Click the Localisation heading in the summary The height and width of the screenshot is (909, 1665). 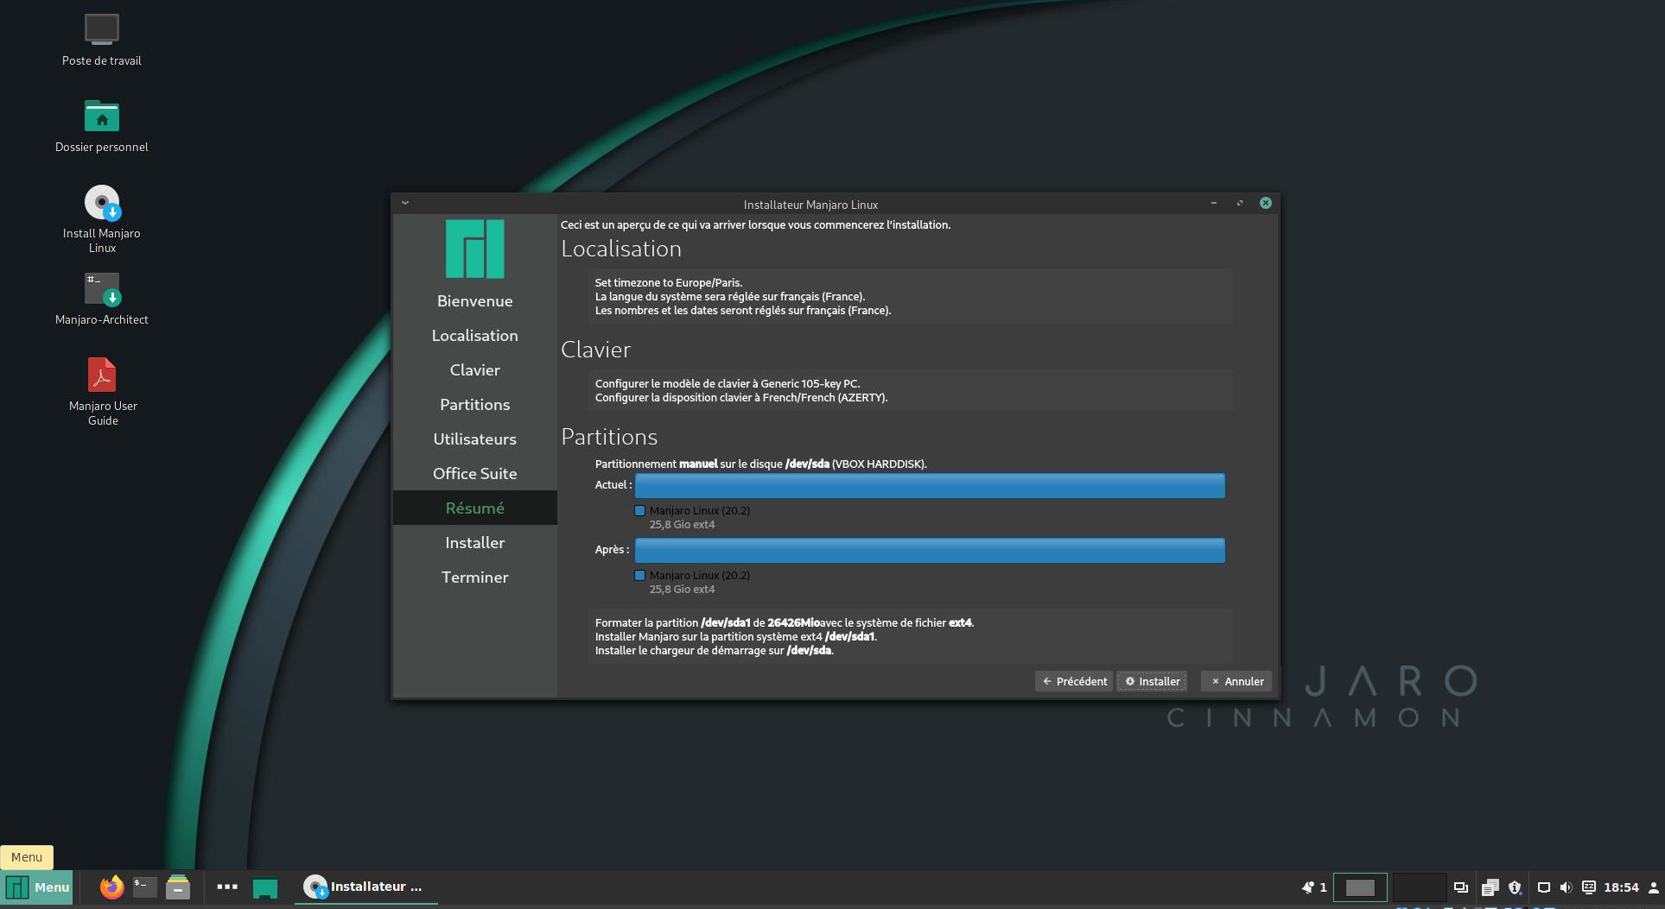pos(621,249)
